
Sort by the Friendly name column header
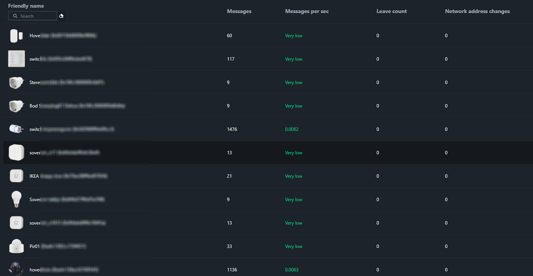click(26, 6)
